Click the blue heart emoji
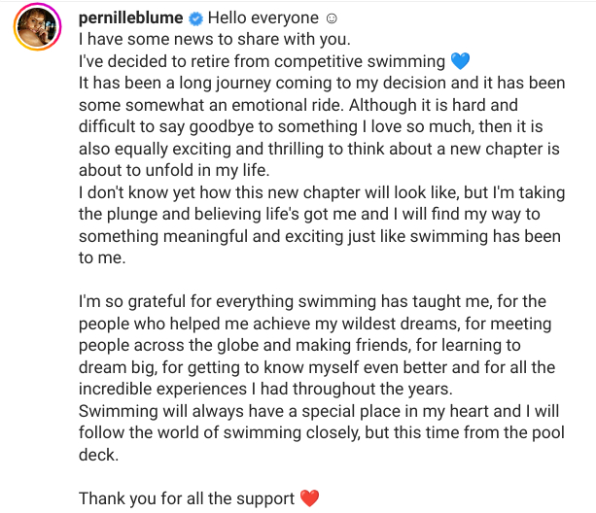Viewport: 596px width, 513px height. point(460,61)
